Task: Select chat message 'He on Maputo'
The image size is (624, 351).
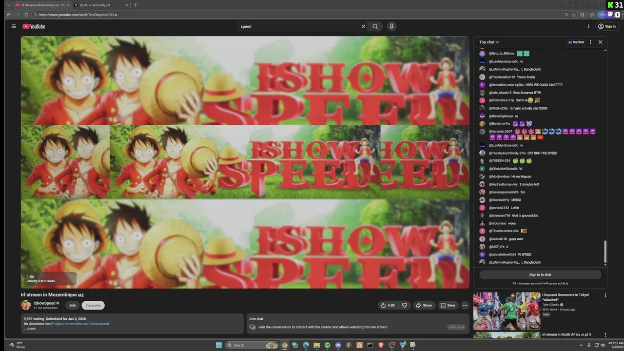Action: coord(521,176)
